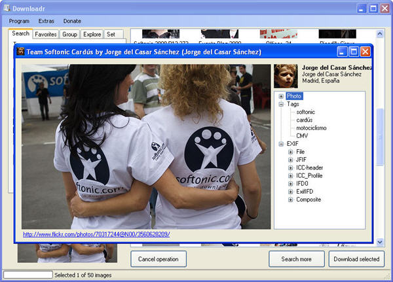
Task: Click the Cancel operation button
Action: click(x=159, y=259)
